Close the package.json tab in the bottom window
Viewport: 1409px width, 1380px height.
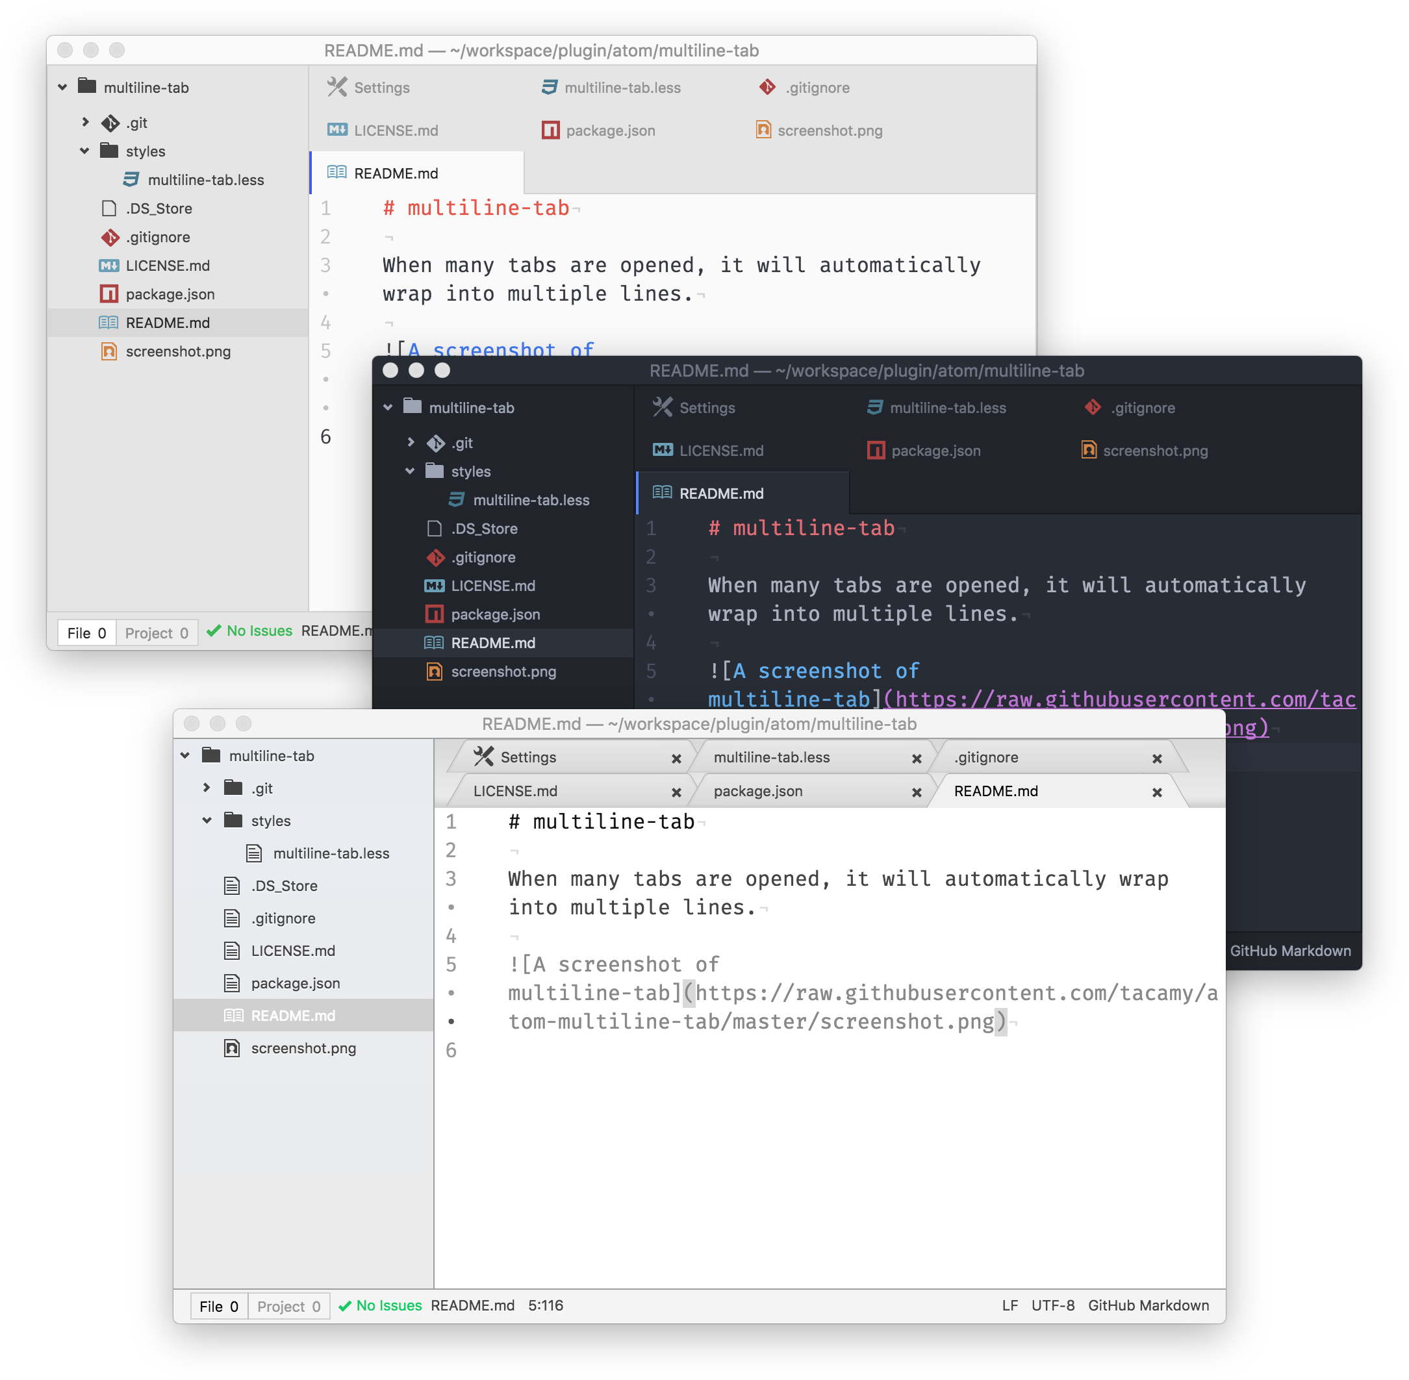(x=917, y=792)
